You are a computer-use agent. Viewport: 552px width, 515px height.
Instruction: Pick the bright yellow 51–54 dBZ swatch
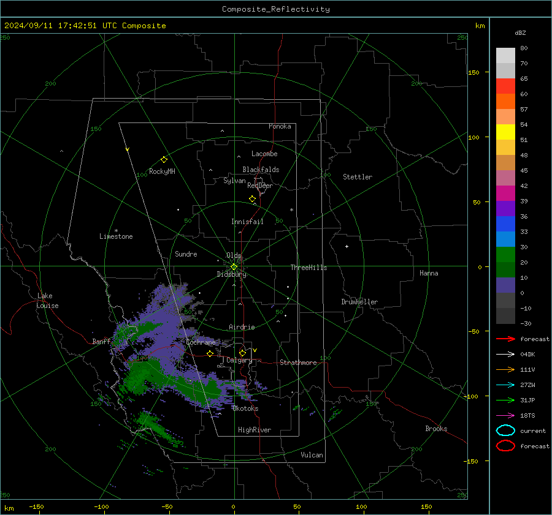pos(505,132)
